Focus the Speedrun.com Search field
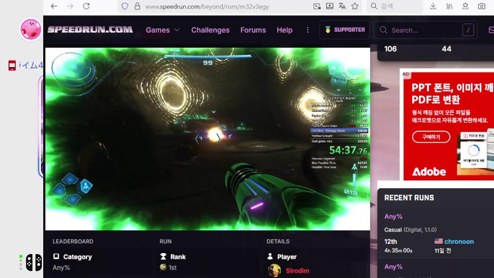This screenshot has width=494, height=278. (x=425, y=30)
